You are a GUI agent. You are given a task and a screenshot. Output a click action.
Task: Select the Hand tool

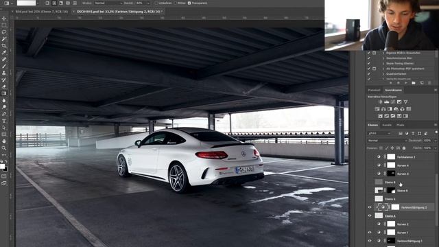(x=4, y=141)
